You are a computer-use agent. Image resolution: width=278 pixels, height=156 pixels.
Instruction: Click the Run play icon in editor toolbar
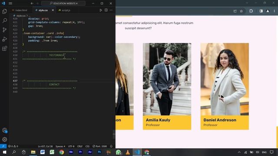pyautogui.click(x=101, y=10)
